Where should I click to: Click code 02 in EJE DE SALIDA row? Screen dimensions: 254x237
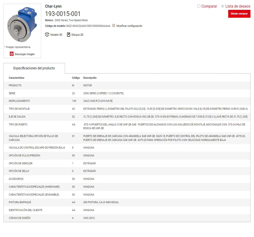(x=73, y=117)
